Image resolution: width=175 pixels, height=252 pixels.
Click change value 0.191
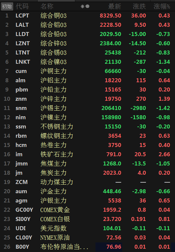pos(139,219)
